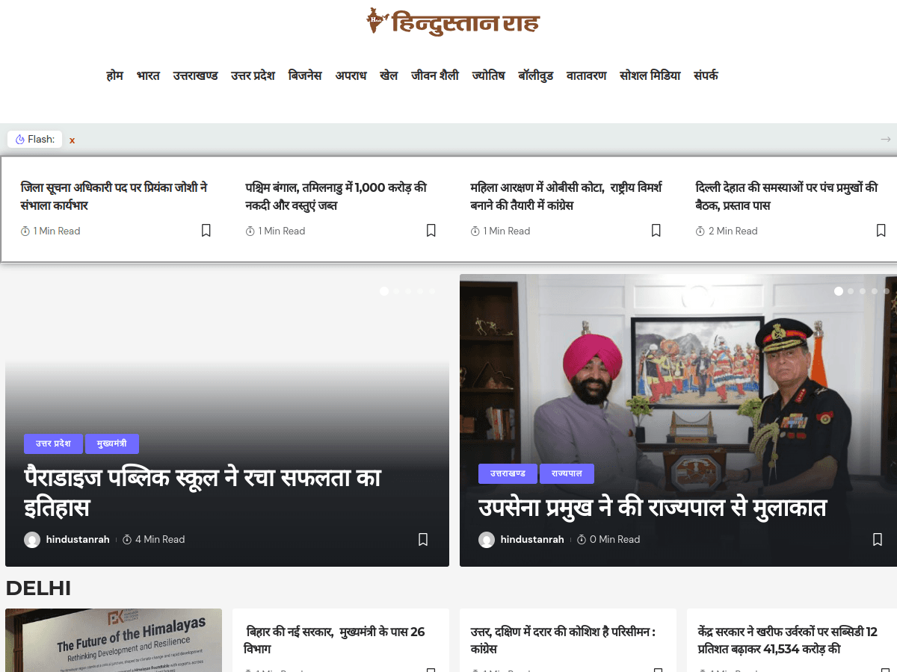This screenshot has width=897, height=672.
Task: Bookmark the पैराडाइज पब्लिक स्कूल story
Action: click(423, 539)
